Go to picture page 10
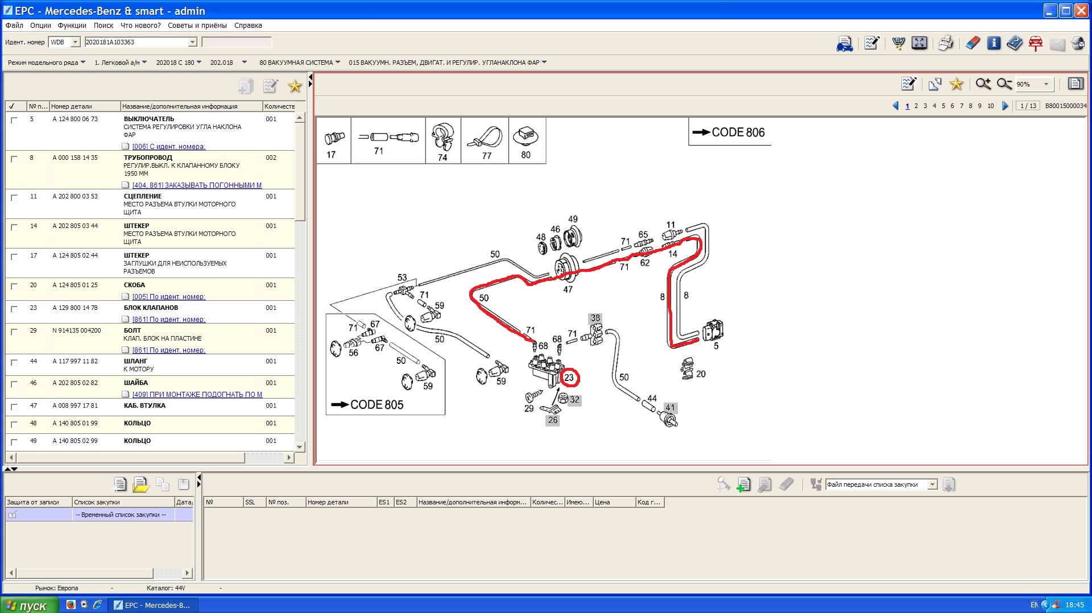The width and height of the screenshot is (1092, 613). (x=990, y=106)
